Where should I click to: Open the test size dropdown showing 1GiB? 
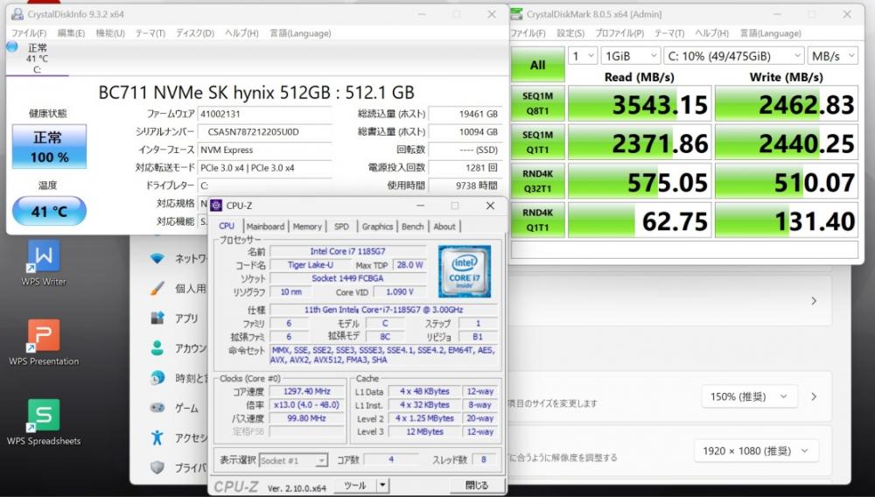[x=631, y=56]
